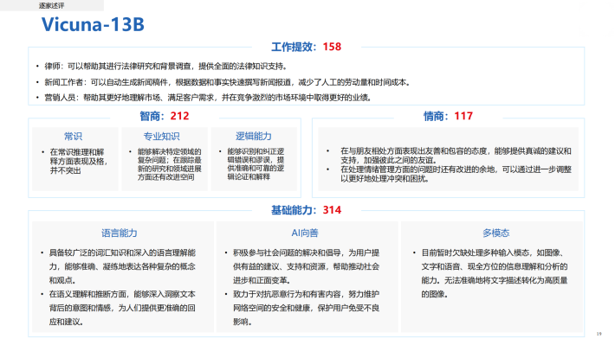Click the '专业知识' card heading

tap(161, 137)
